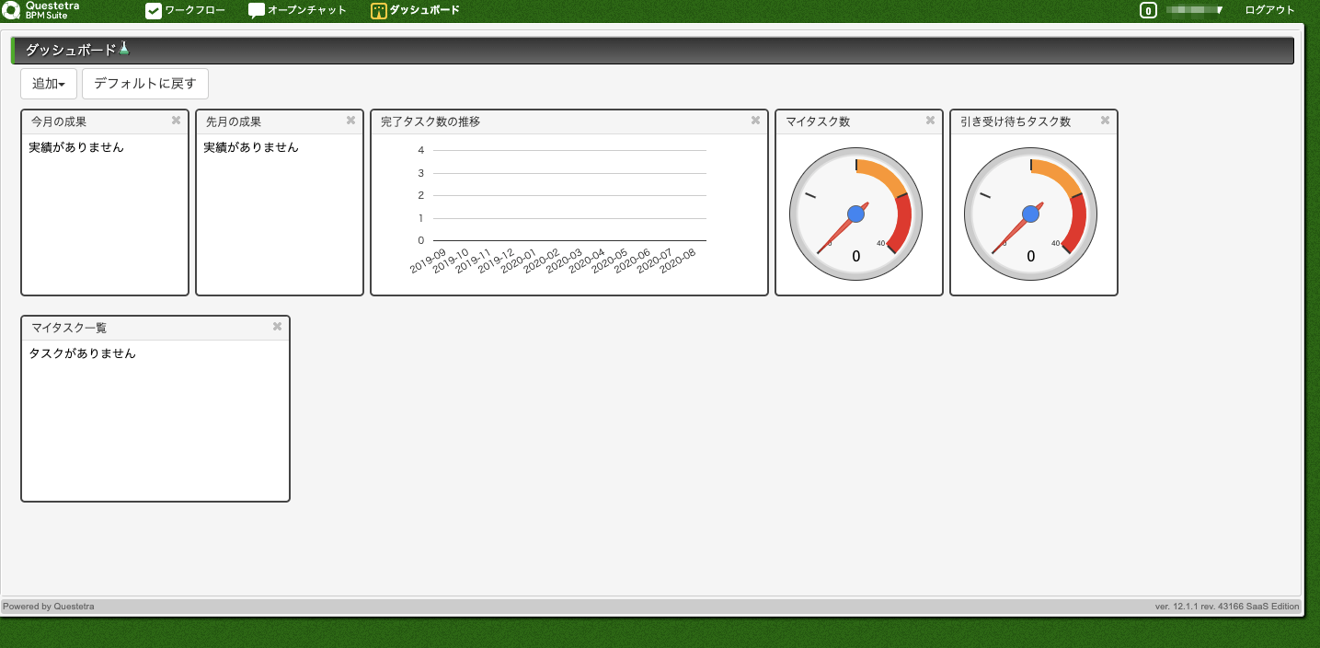Expand the 追加 dropdown button
The image size is (1320, 648).
pos(49,84)
